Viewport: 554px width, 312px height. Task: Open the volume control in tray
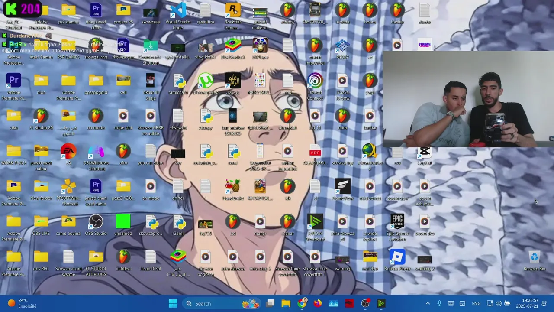click(498, 303)
